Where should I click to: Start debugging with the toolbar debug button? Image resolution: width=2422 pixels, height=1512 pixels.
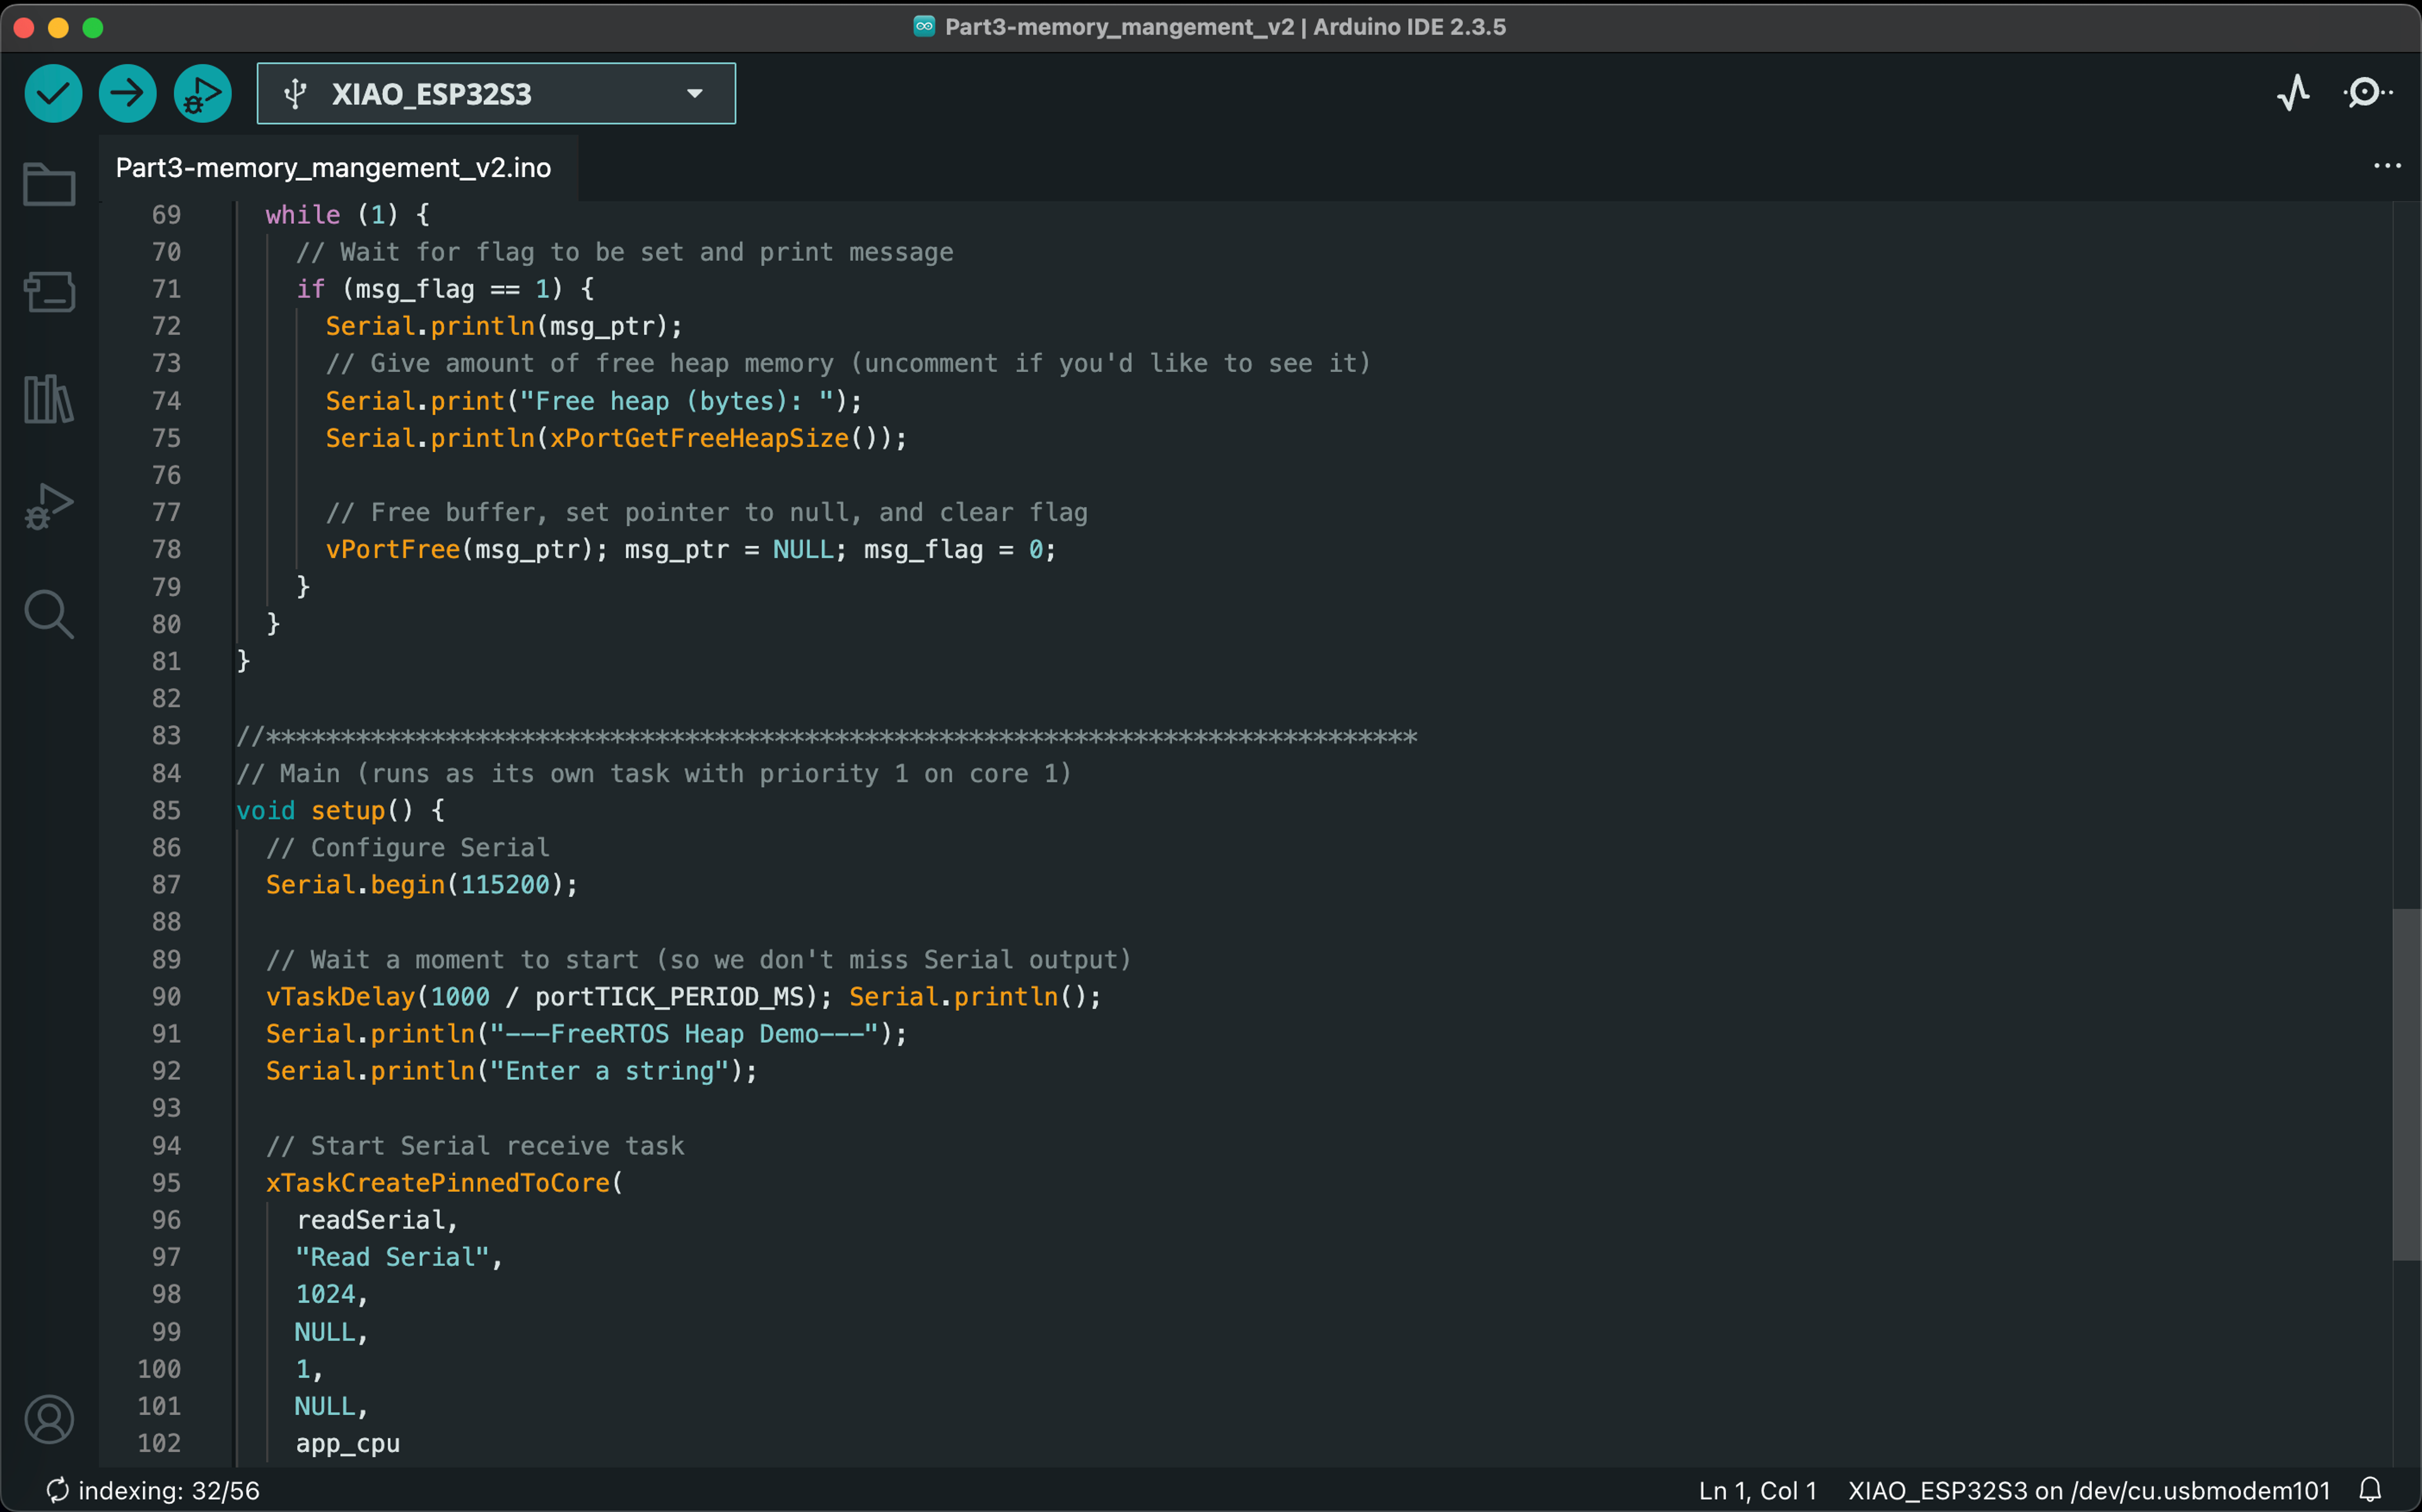pyautogui.click(x=202, y=94)
